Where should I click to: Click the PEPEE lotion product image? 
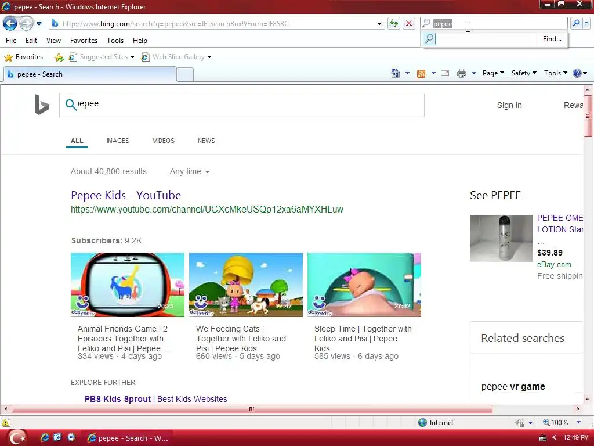point(501,238)
